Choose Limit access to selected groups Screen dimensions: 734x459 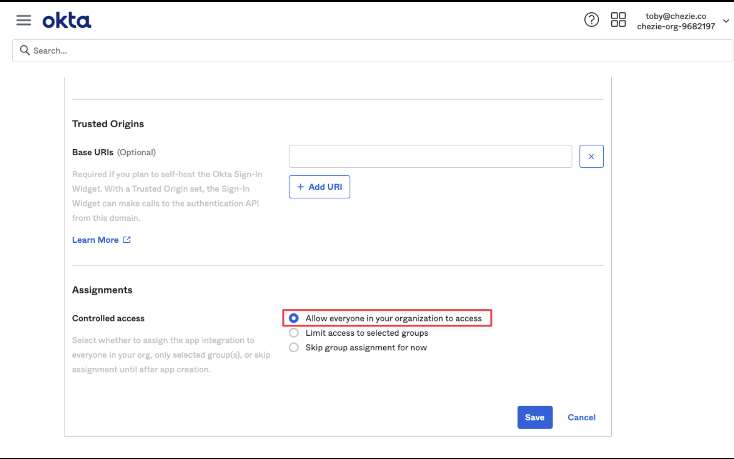294,333
